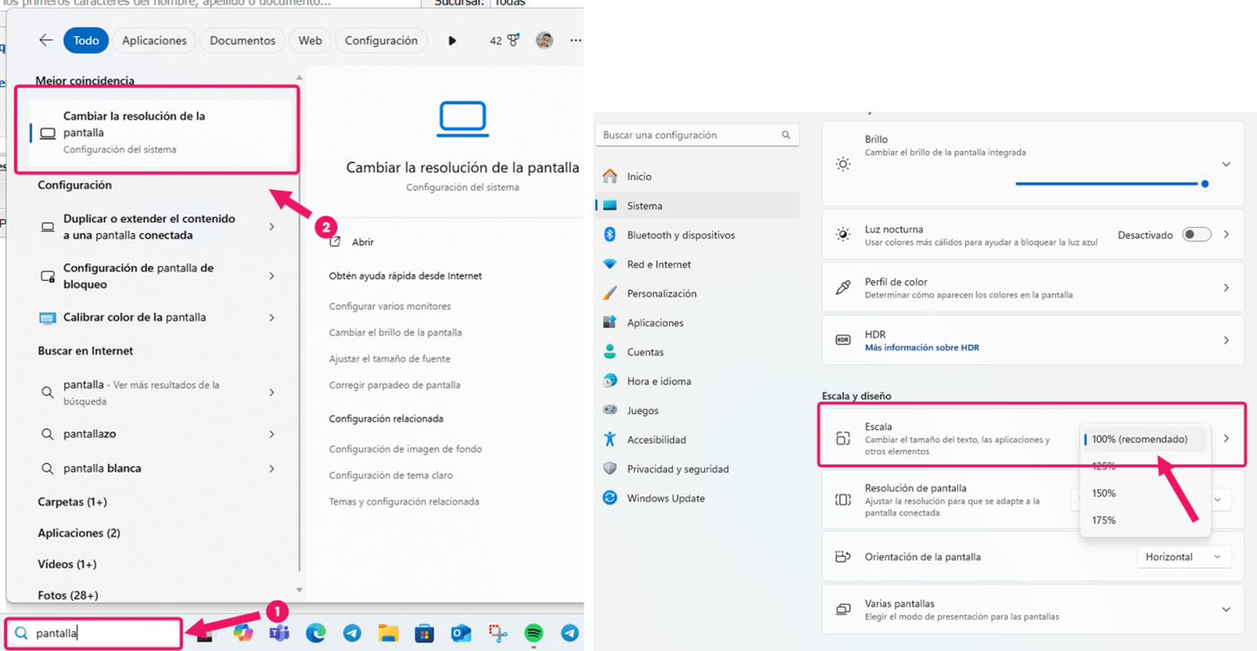The image size is (1257, 651).
Task: Open Microsoft Edge from the taskbar
Action: pos(315,633)
